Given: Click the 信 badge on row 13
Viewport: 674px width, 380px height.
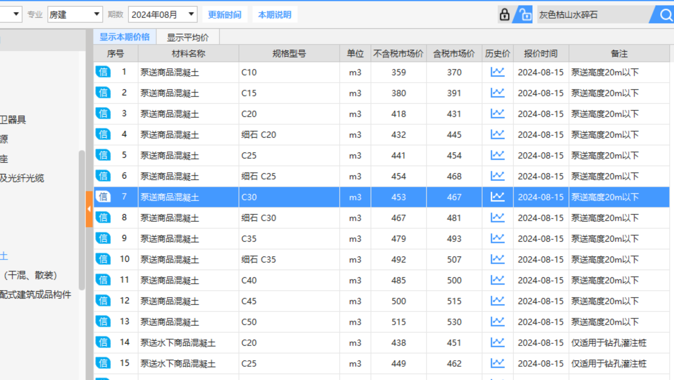Looking at the screenshot, I should click(x=103, y=321).
